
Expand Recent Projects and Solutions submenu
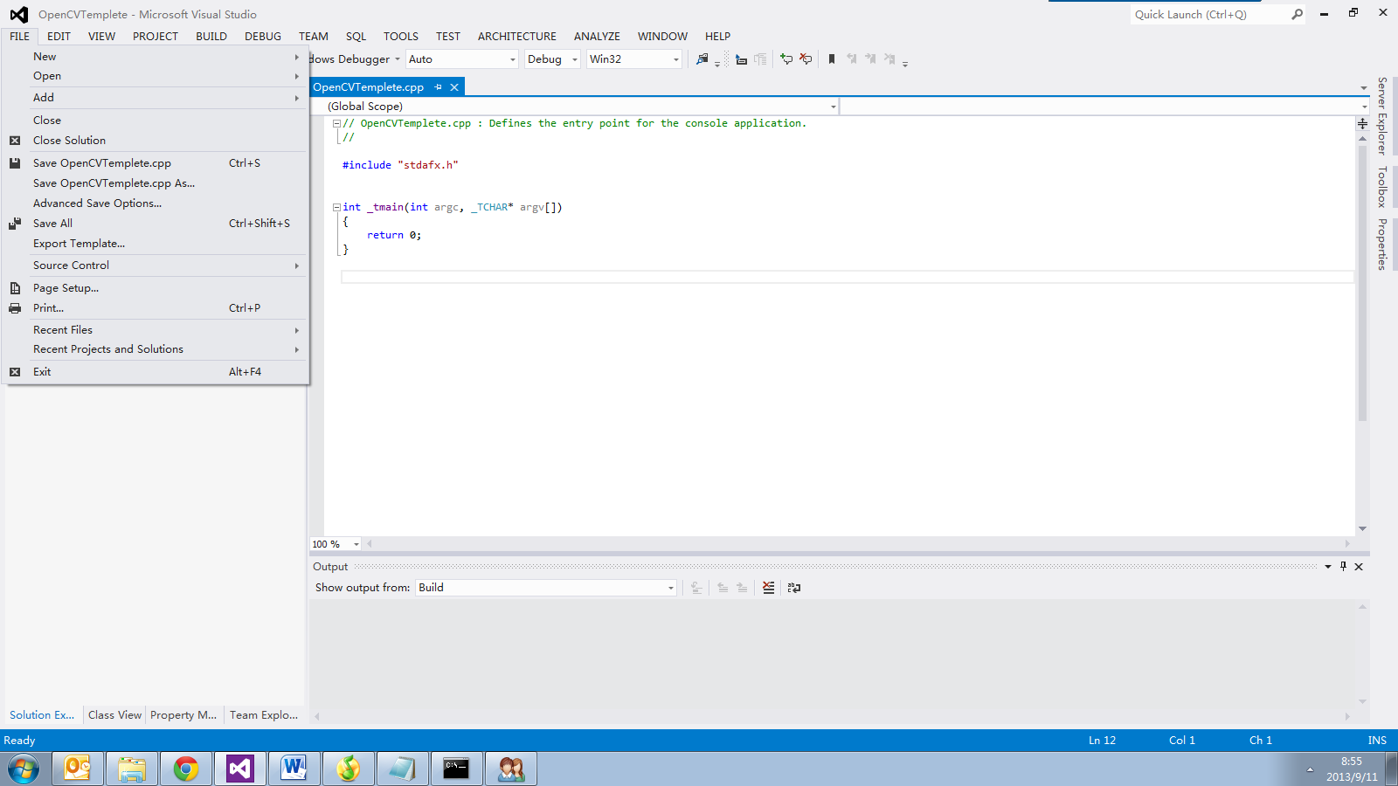tap(156, 349)
